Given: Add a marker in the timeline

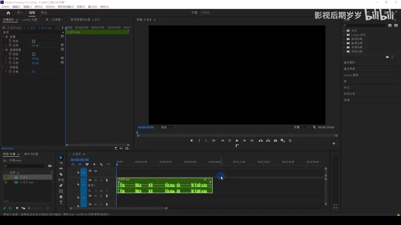Looking at the screenshot, I should 94,164.
